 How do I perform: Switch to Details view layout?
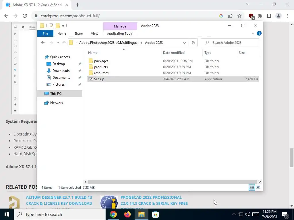(x=252, y=187)
